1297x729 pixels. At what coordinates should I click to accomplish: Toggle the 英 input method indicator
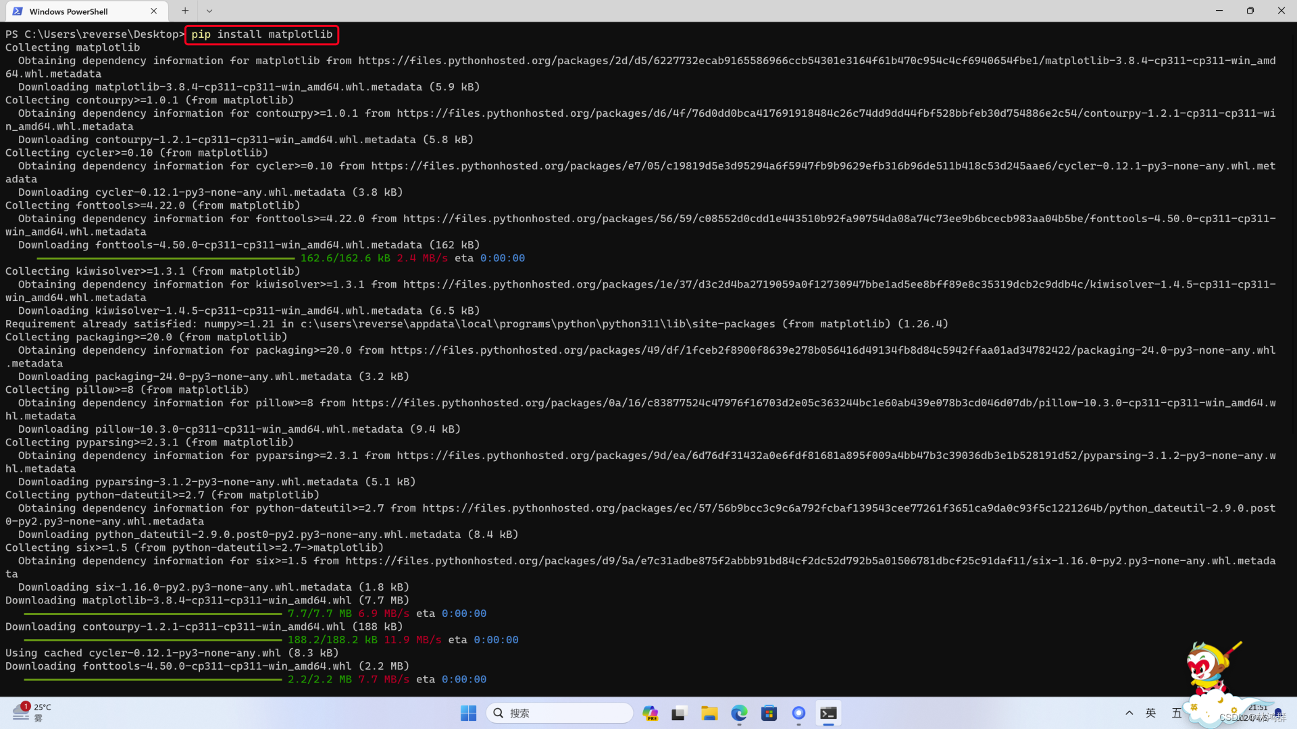1150,713
